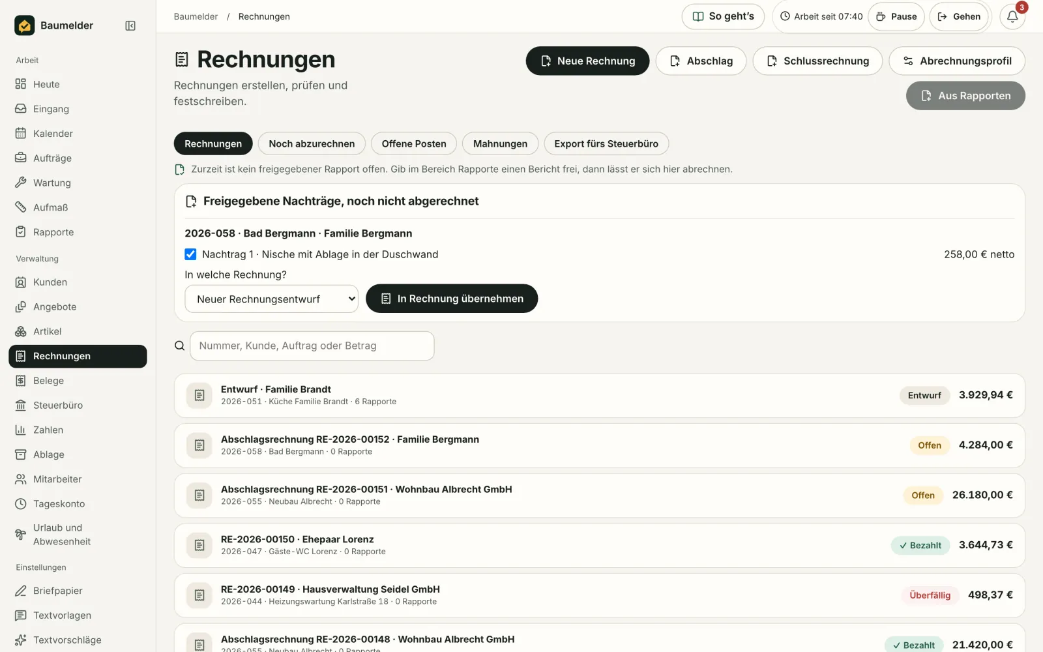
Task: Open Abrechnungsprofil settings
Action: [x=957, y=61]
